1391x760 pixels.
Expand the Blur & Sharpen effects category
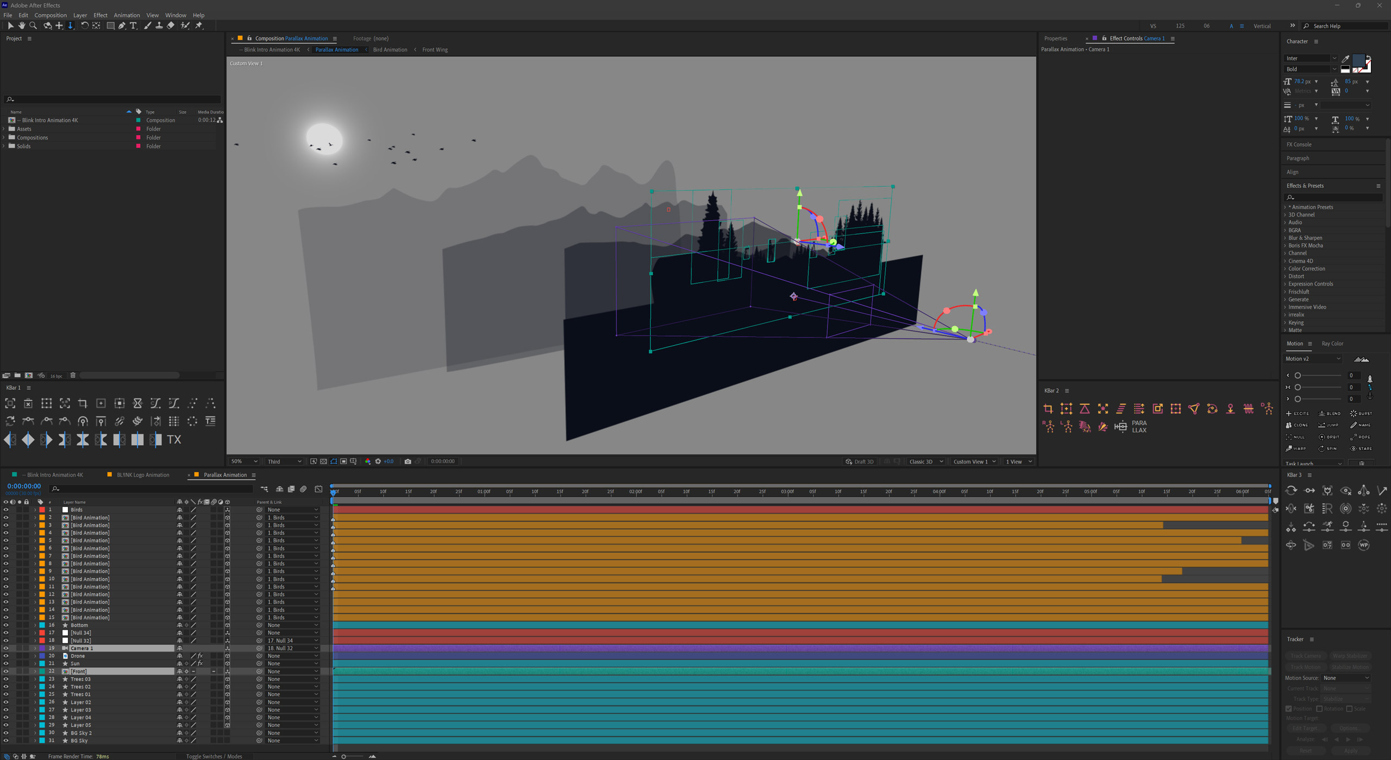click(1286, 238)
